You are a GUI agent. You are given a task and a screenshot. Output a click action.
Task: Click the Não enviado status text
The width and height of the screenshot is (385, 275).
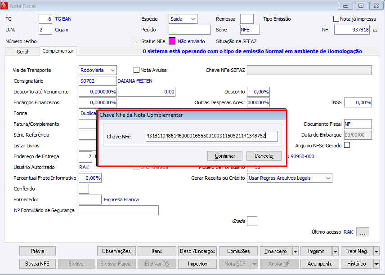point(191,41)
